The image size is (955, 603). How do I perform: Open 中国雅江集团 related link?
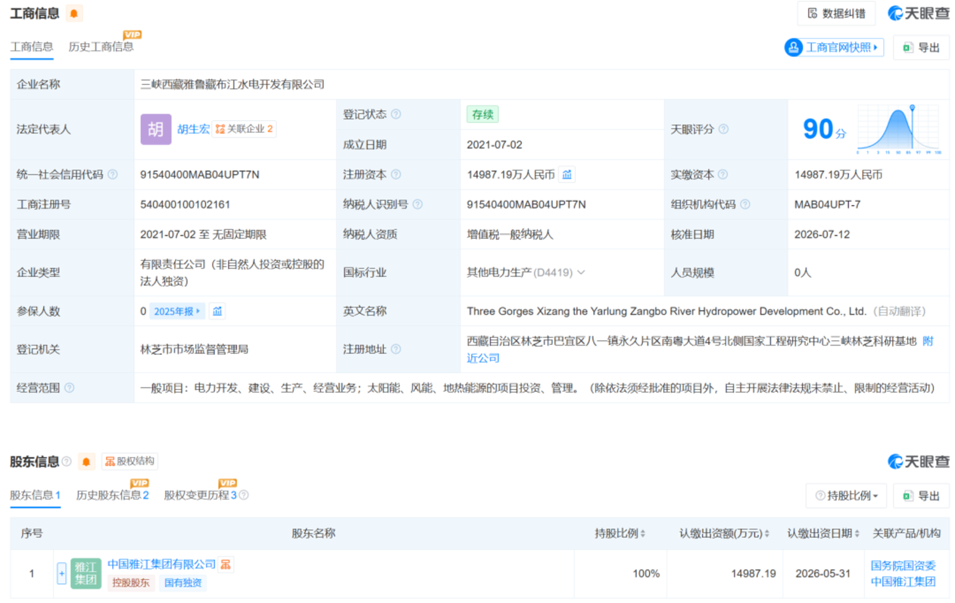tap(903, 581)
